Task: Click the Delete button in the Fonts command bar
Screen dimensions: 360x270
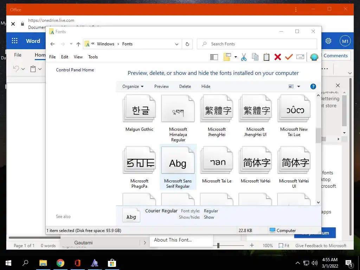Action: pyautogui.click(x=185, y=86)
